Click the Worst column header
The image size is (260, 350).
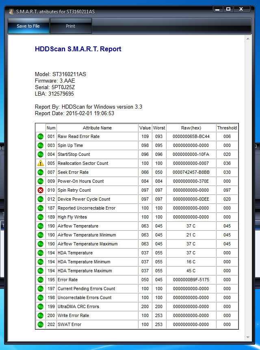click(159, 128)
